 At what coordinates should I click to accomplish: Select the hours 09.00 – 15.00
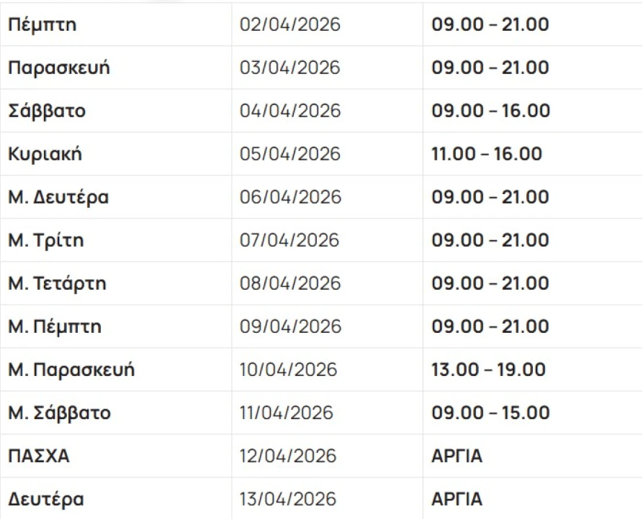[490, 413]
